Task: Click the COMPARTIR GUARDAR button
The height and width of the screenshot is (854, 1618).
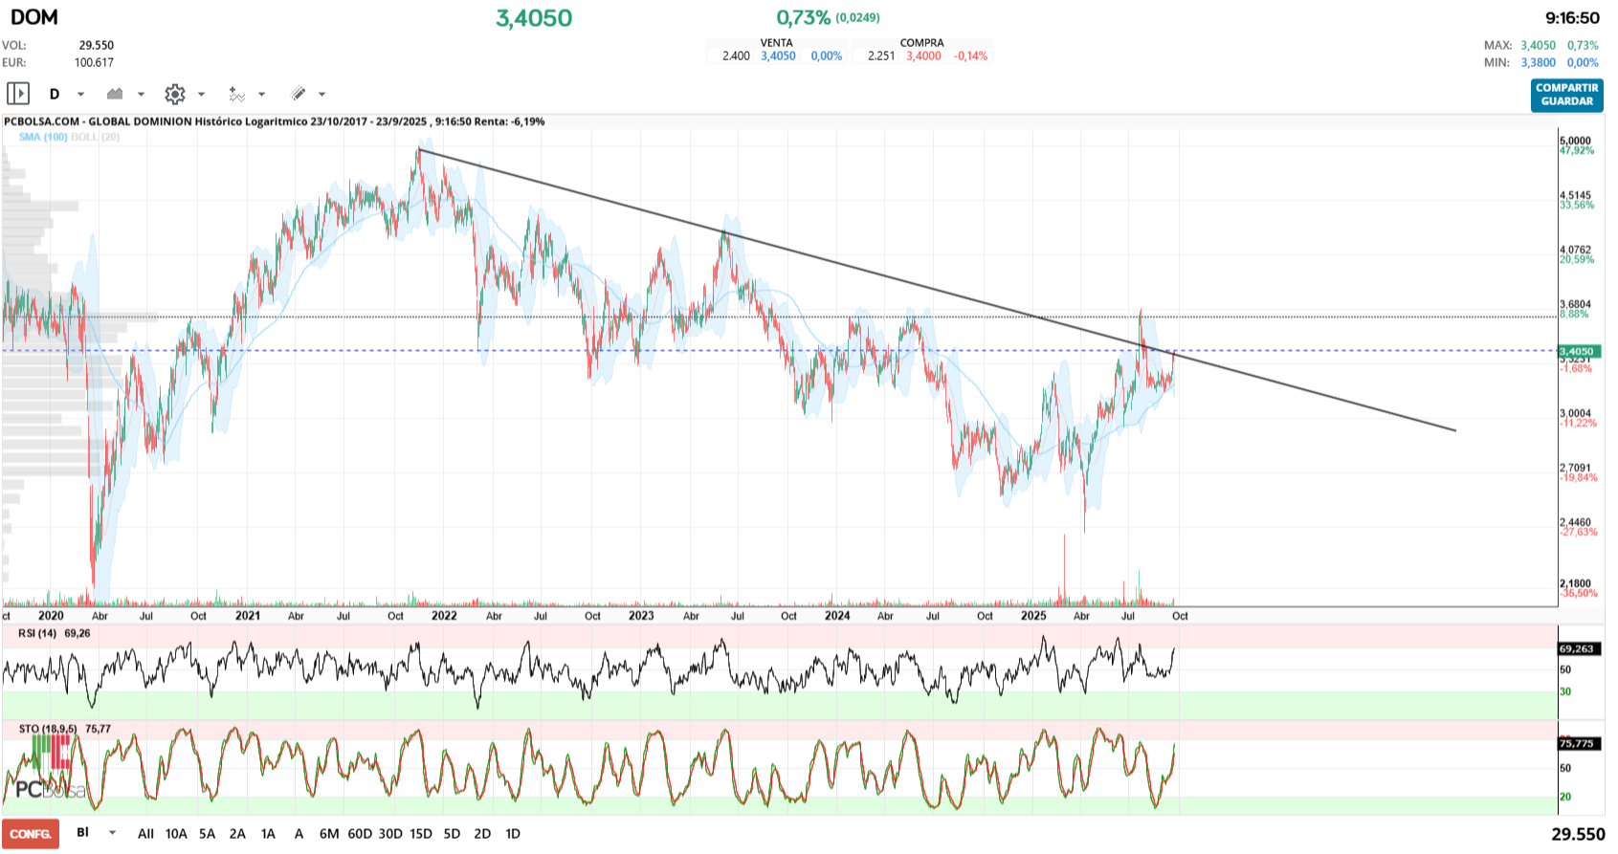Action: pyautogui.click(x=1566, y=95)
